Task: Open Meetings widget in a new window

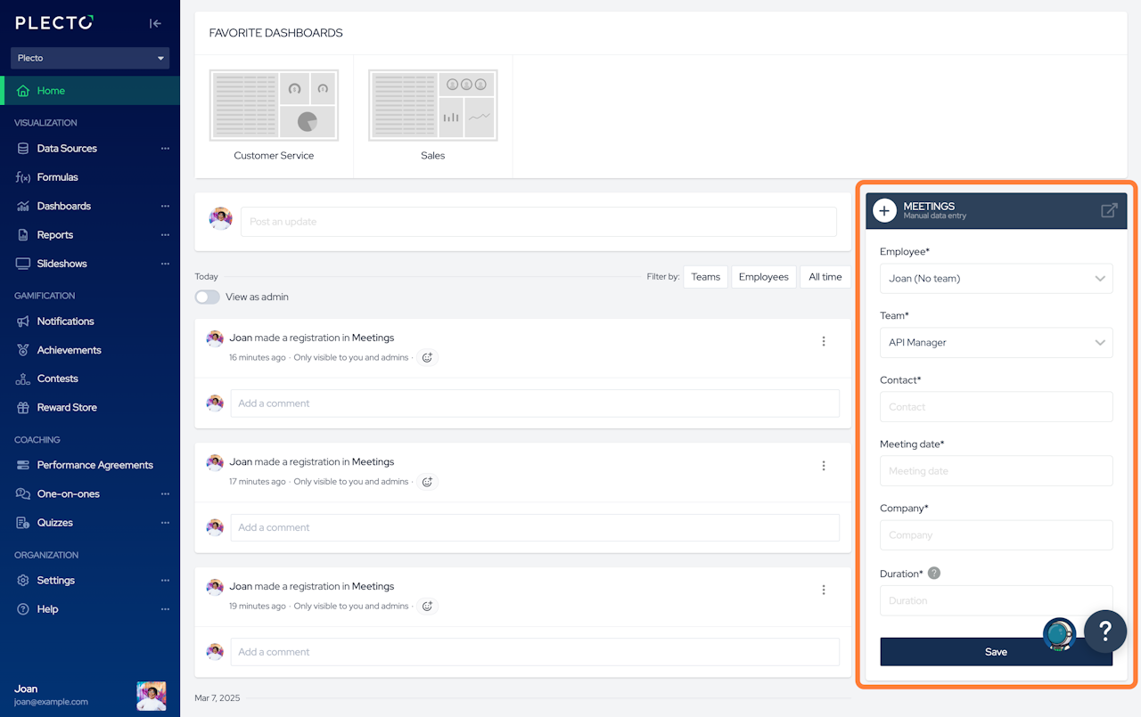Action: pyautogui.click(x=1109, y=211)
